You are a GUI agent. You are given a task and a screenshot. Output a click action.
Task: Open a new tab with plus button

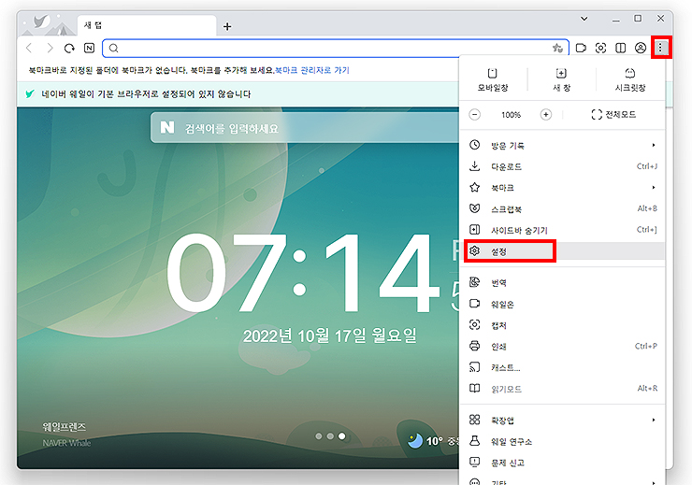pyautogui.click(x=227, y=26)
